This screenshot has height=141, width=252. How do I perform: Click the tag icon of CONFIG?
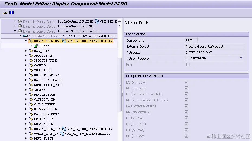click(x=31, y=65)
